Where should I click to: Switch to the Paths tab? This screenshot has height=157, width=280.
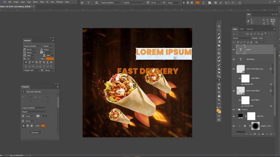pyautogui.click(x=241, y=29)
